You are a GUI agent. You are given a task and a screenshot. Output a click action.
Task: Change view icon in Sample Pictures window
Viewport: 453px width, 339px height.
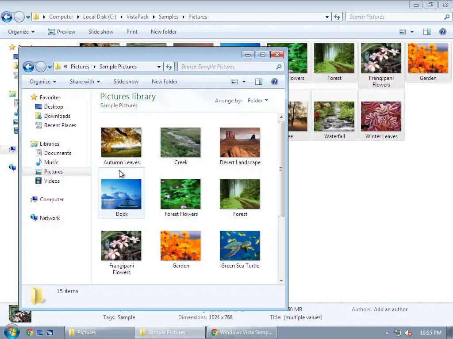(234, 82)
